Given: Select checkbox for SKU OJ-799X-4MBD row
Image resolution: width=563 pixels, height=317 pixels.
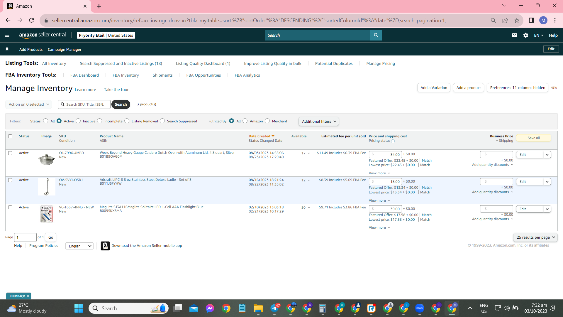Looking at the screenshot, I should 10,153.
